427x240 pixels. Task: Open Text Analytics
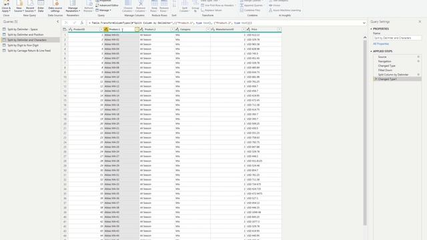coord(278,1)
